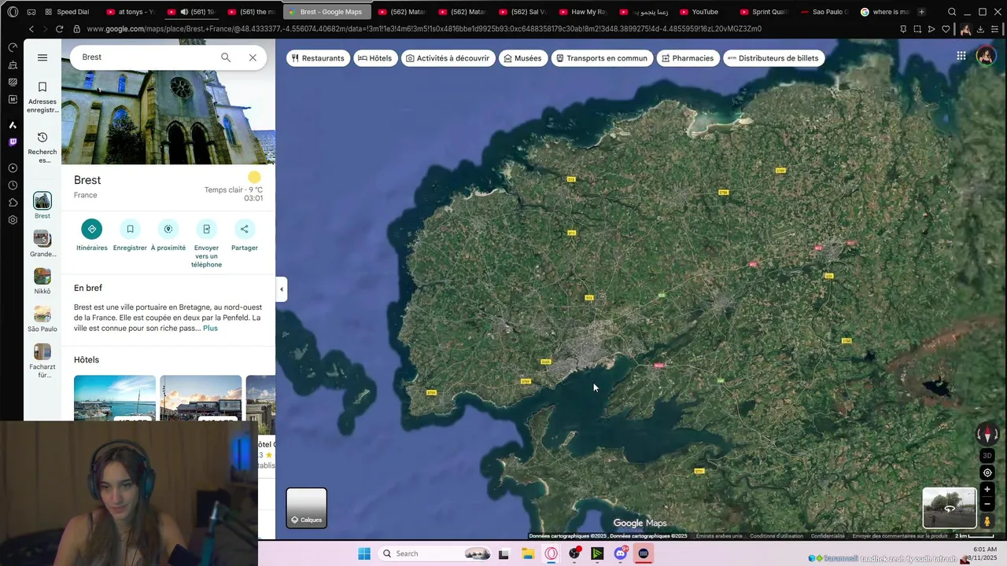Click the Brest search input field
Image resolution: width=1007 pixels, height=566 pixels.
(x=146, y=57)
